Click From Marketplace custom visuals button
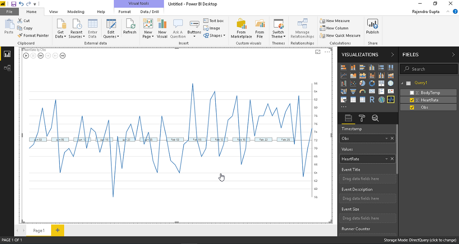The image size is (459, 244). pos(241,28)
